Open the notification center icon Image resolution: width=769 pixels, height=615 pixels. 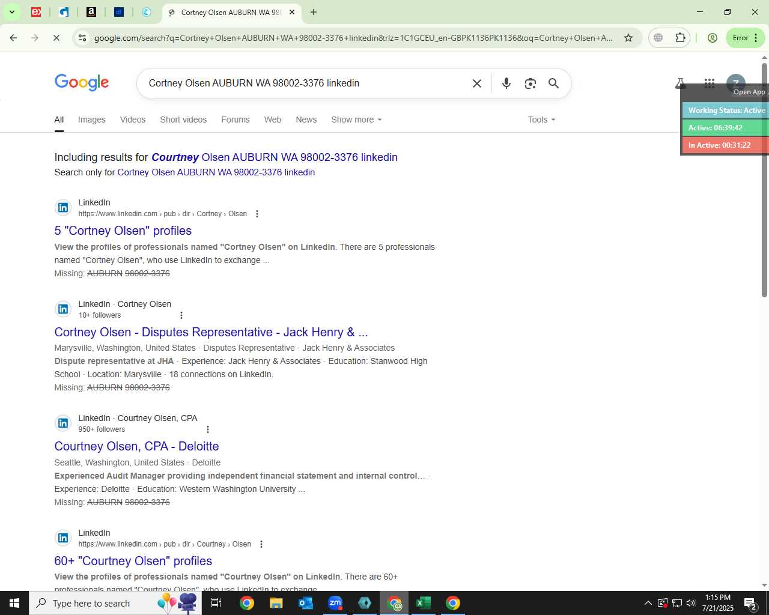point(751,603)
